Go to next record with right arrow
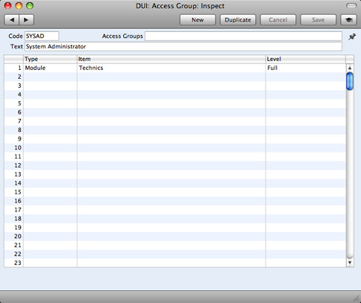 coord(26,20)
